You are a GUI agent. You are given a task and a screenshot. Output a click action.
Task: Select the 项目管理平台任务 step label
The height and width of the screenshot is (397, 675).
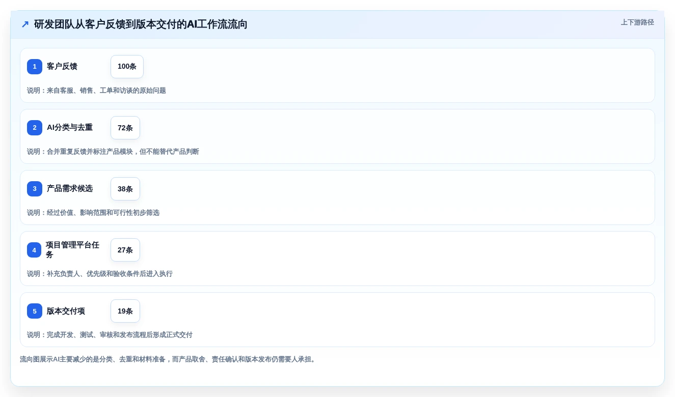pyautogui.click(x=72, y=250)
